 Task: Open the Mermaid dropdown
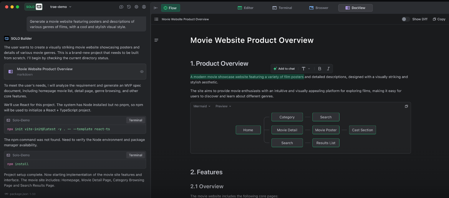click(202, 106)
